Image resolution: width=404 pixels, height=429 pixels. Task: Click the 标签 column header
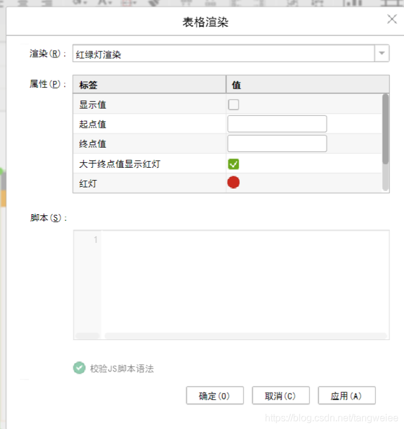(150, 85)
